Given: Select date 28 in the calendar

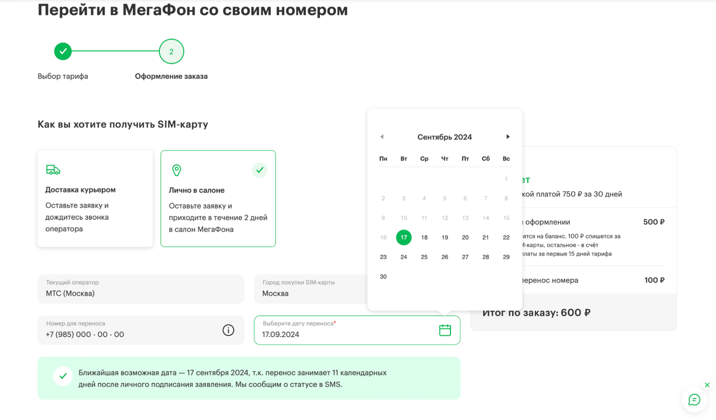Looking at the screenshot, I should (486, 257).
